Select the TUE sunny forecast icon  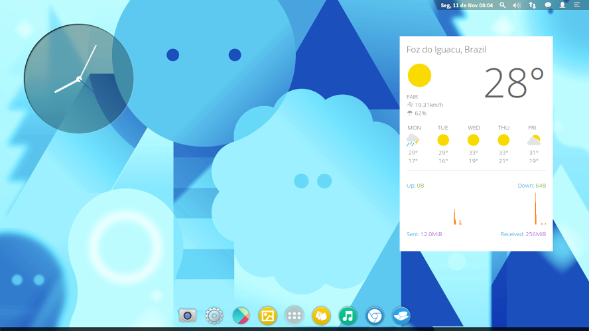click(x=443, y=140)
